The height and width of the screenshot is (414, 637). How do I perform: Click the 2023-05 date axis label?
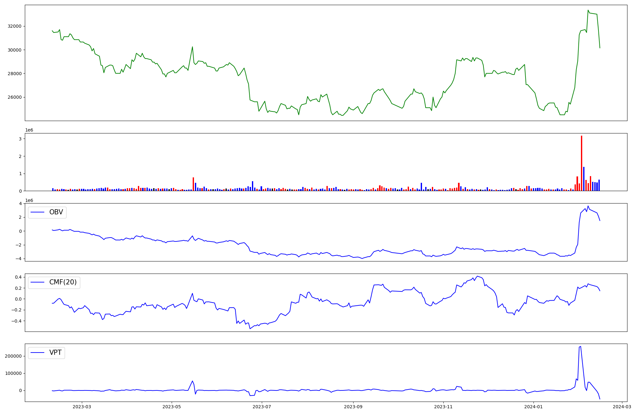[x=172, y=407]
